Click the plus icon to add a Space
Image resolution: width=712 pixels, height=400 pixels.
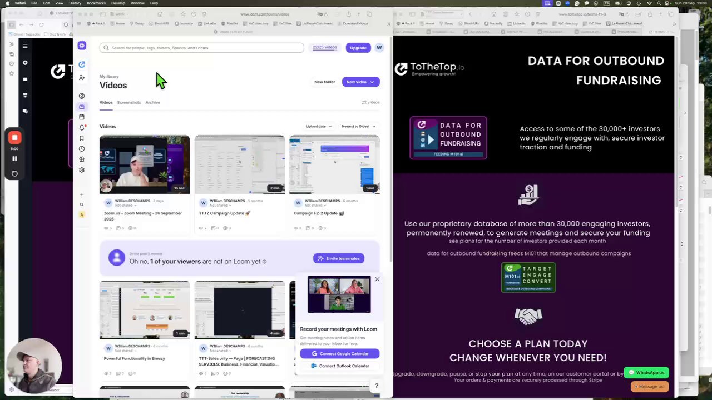(82, 194)
